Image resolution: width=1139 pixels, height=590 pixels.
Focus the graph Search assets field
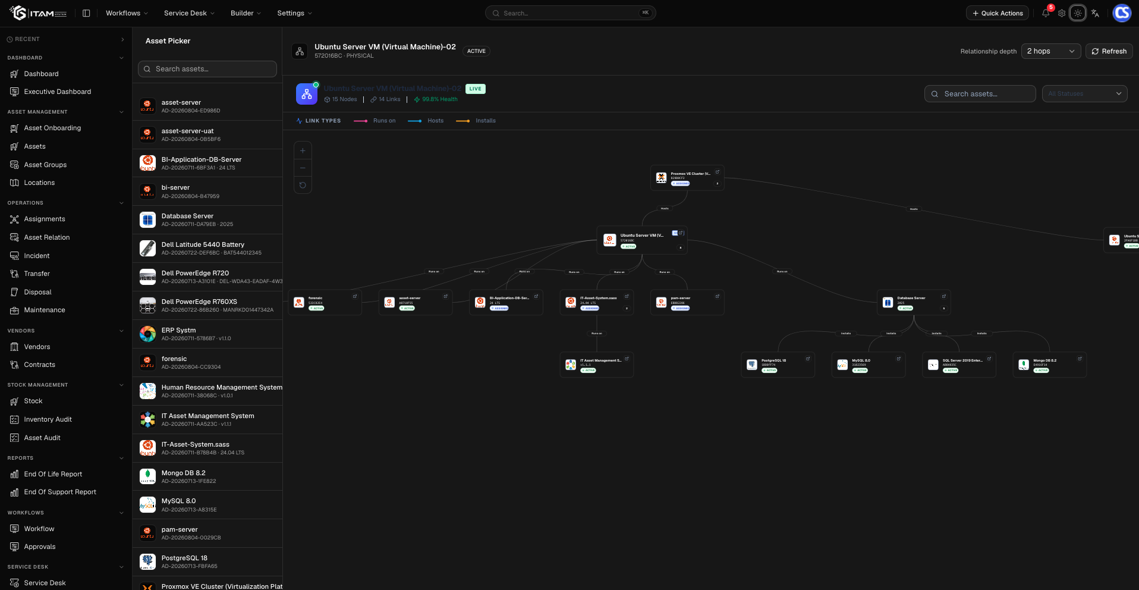click(x=980, y=93)
